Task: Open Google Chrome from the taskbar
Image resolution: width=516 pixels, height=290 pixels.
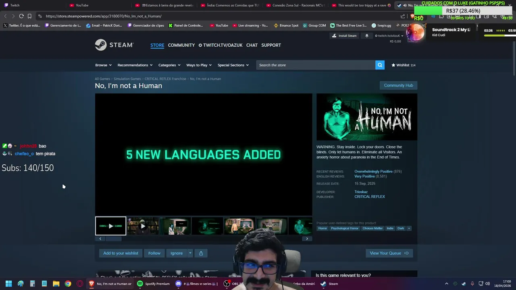Action: [x=68, y=284]
